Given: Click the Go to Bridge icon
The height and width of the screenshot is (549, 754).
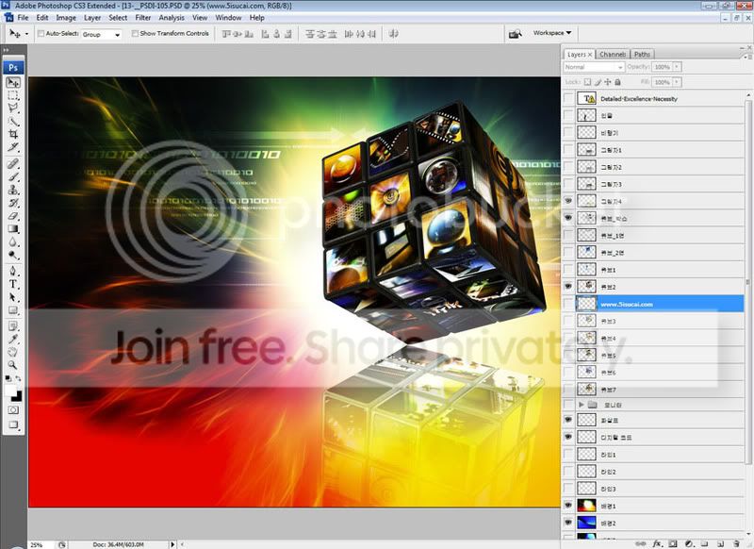Looking at the screenshot, I should point(515,34).
